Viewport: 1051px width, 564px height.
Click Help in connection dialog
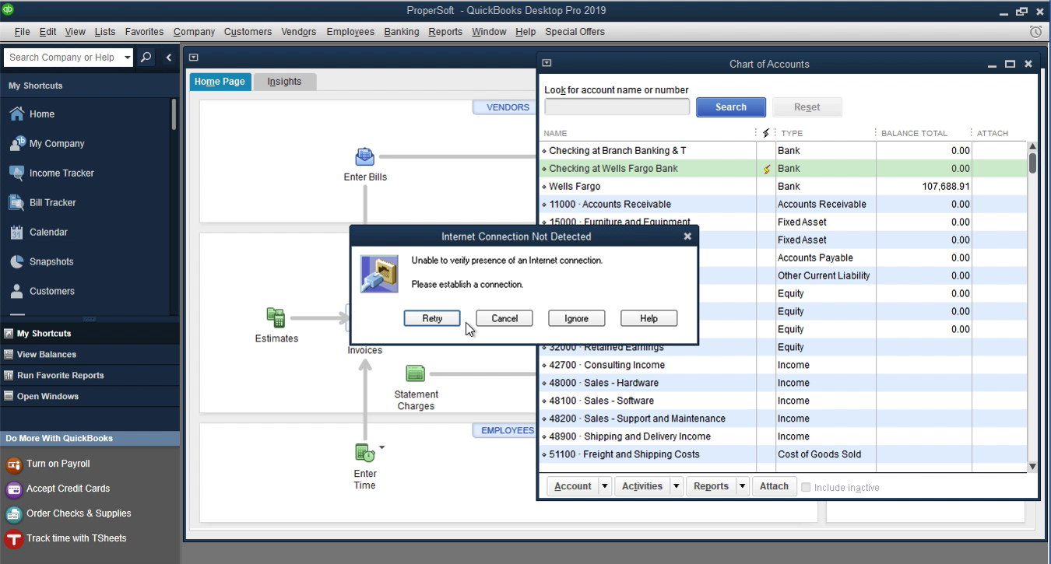pos(649,318)
